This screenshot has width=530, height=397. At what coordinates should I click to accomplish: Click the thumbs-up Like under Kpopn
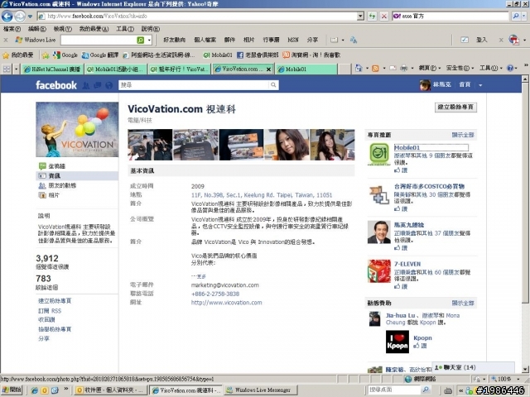point(420,346)
